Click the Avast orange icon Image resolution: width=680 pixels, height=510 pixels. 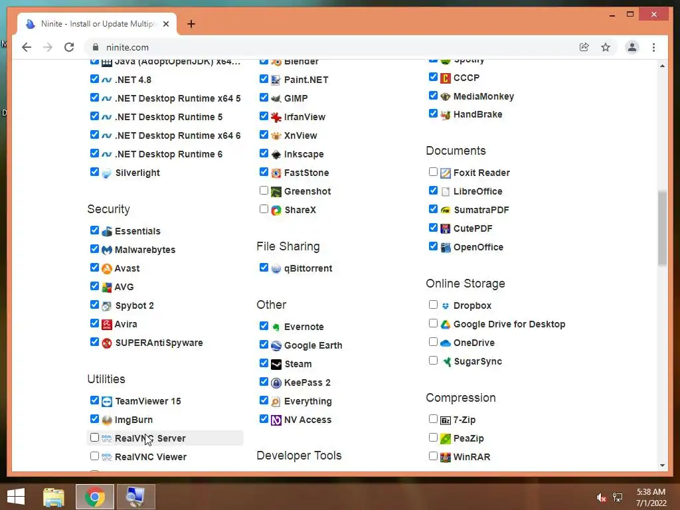pos(107,269)
